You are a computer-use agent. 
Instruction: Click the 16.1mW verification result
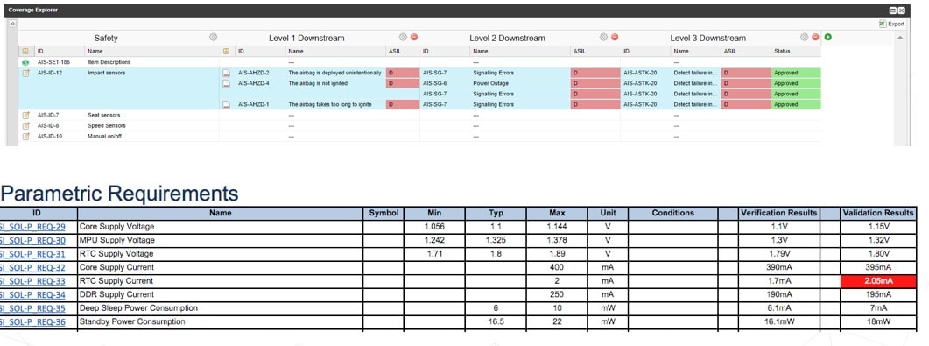779,322
